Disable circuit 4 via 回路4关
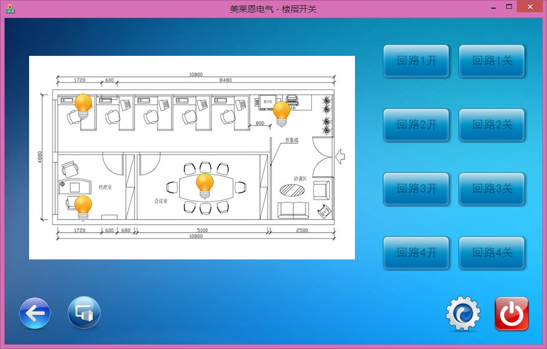The image size is (547, 349). tap(492, 253)
